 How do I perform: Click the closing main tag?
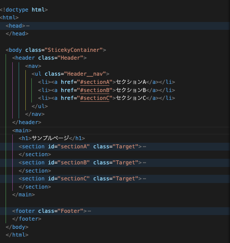[x=24, y=195]
